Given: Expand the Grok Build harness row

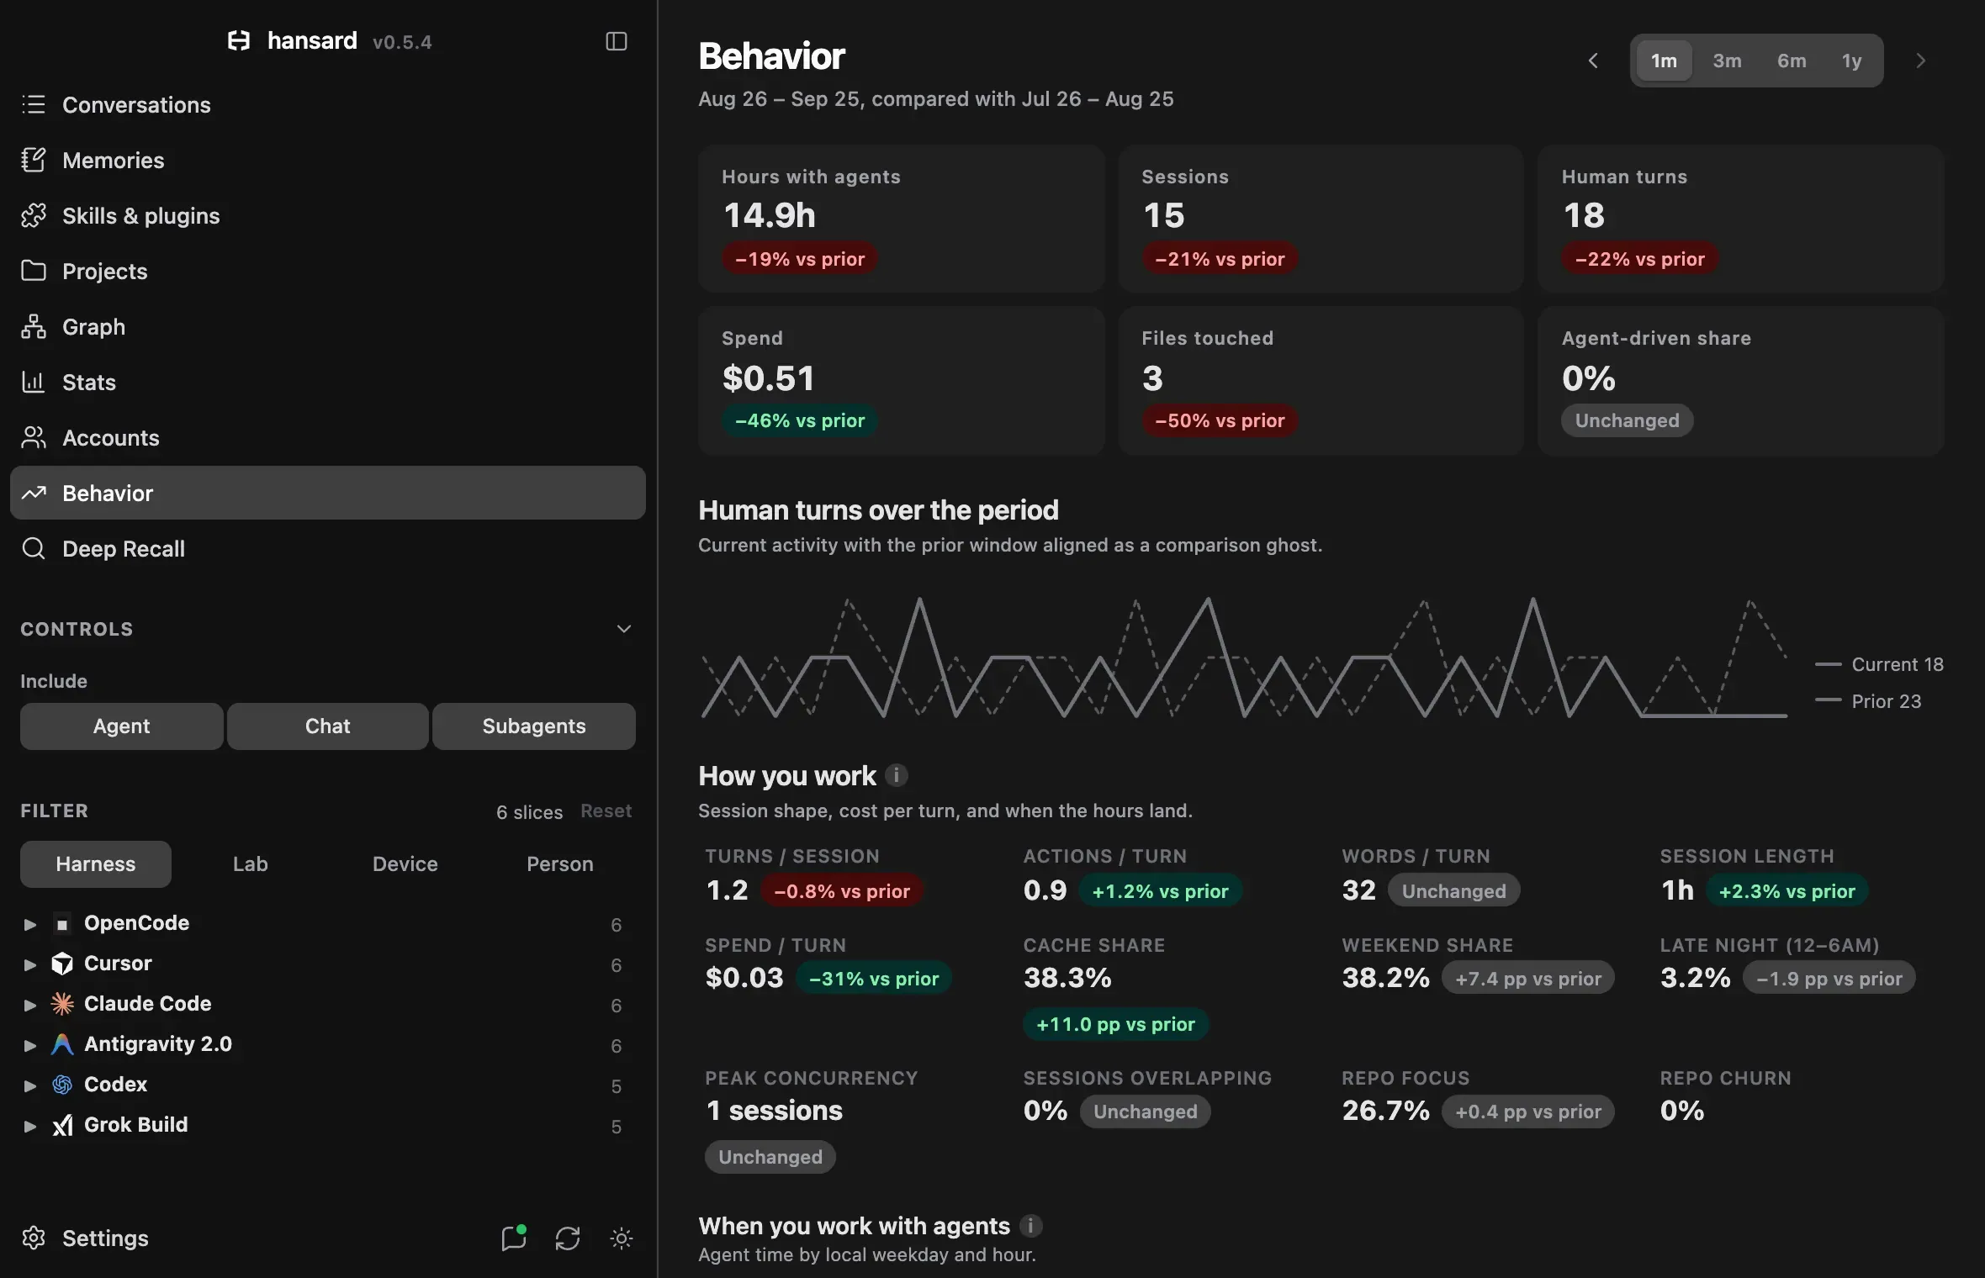Looking at the screenshot, I should (30, 1126).
